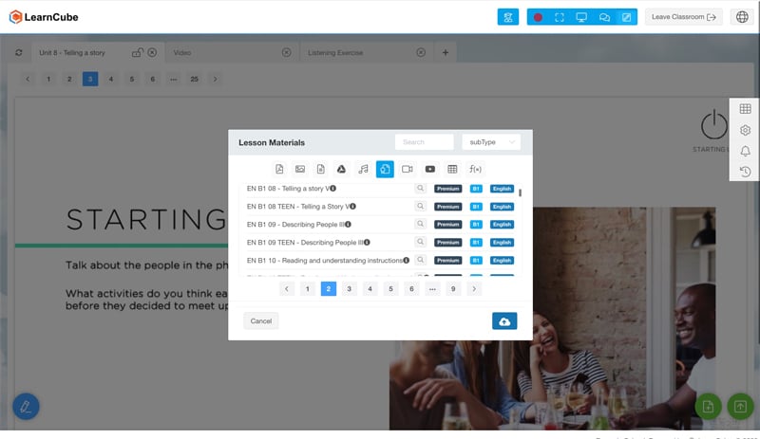The image size is (760, 439).
Task: Click the whiteboard edit icon in toolbar
Action: tap(627, 17)
